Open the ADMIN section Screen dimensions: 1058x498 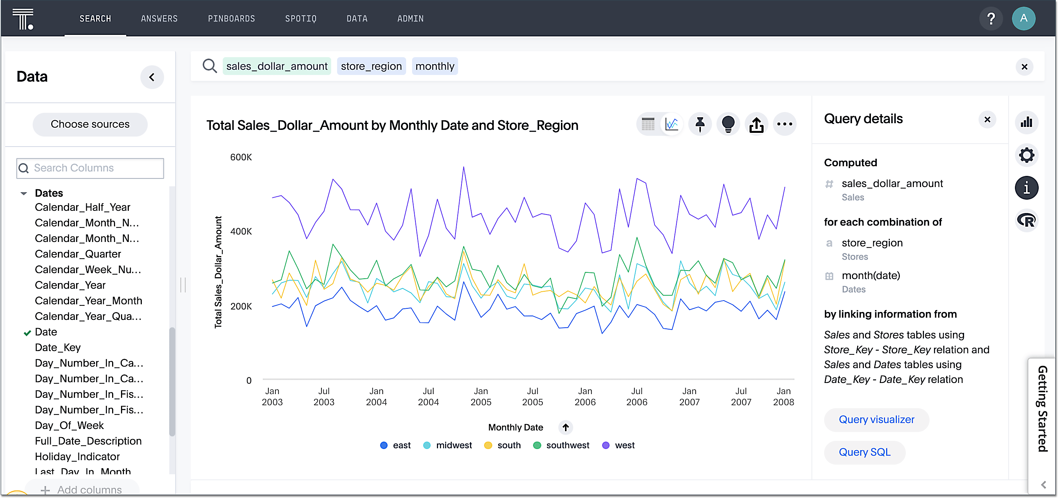pyautogui.click(x=410, y=18)
